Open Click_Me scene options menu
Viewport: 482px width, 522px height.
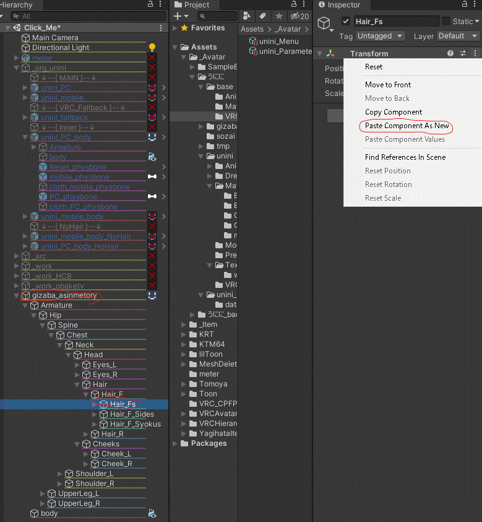[x=161, y=28]
